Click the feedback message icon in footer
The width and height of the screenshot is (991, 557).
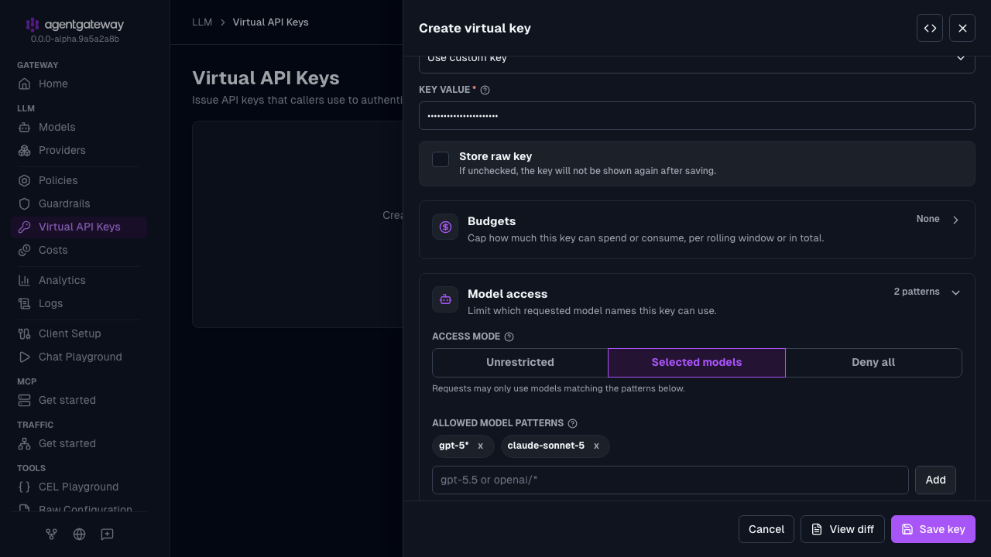(x=108, y=534)
